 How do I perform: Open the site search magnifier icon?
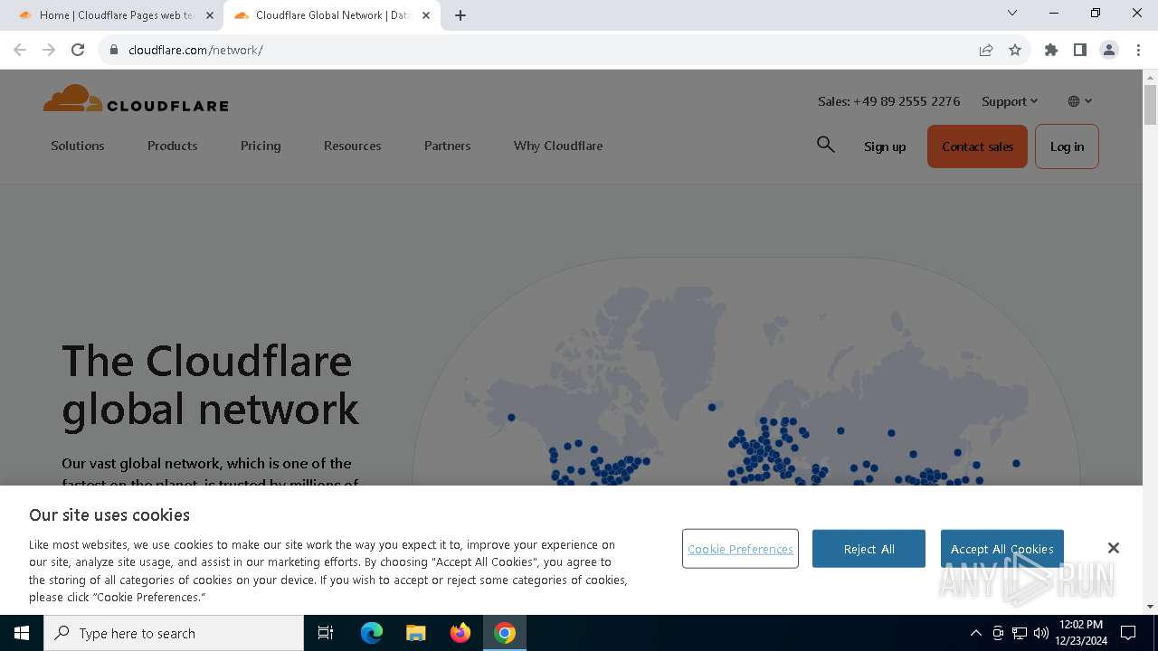[x=825, y=145]
